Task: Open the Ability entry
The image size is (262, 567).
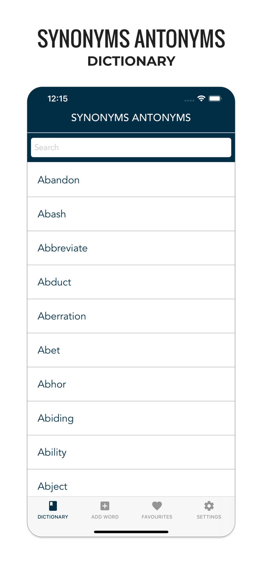Action: pyautogui.click(x=131, y=452)
